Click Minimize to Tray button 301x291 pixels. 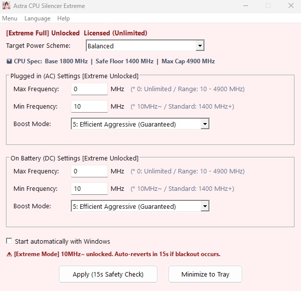(205, 274)
